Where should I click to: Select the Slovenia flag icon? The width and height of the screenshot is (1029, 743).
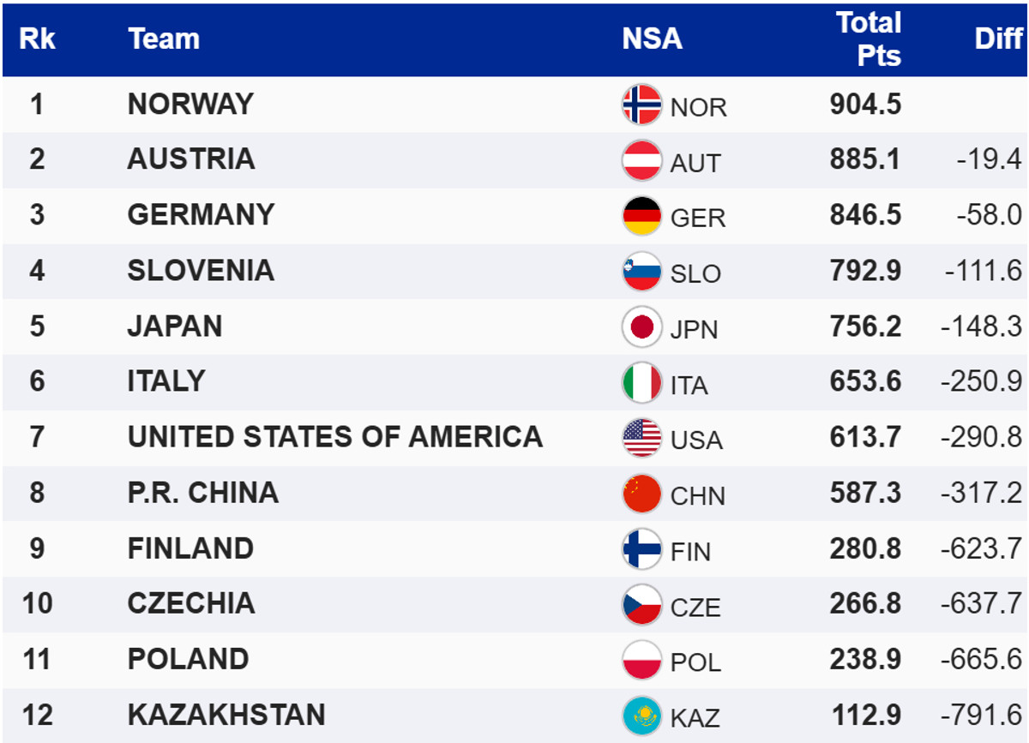(x=641, y=272)
